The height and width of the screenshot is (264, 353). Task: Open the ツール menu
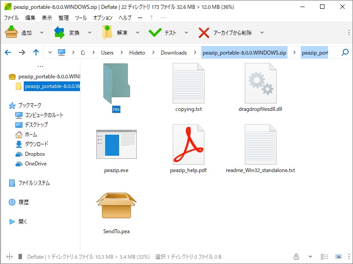(x=82, y=18)
